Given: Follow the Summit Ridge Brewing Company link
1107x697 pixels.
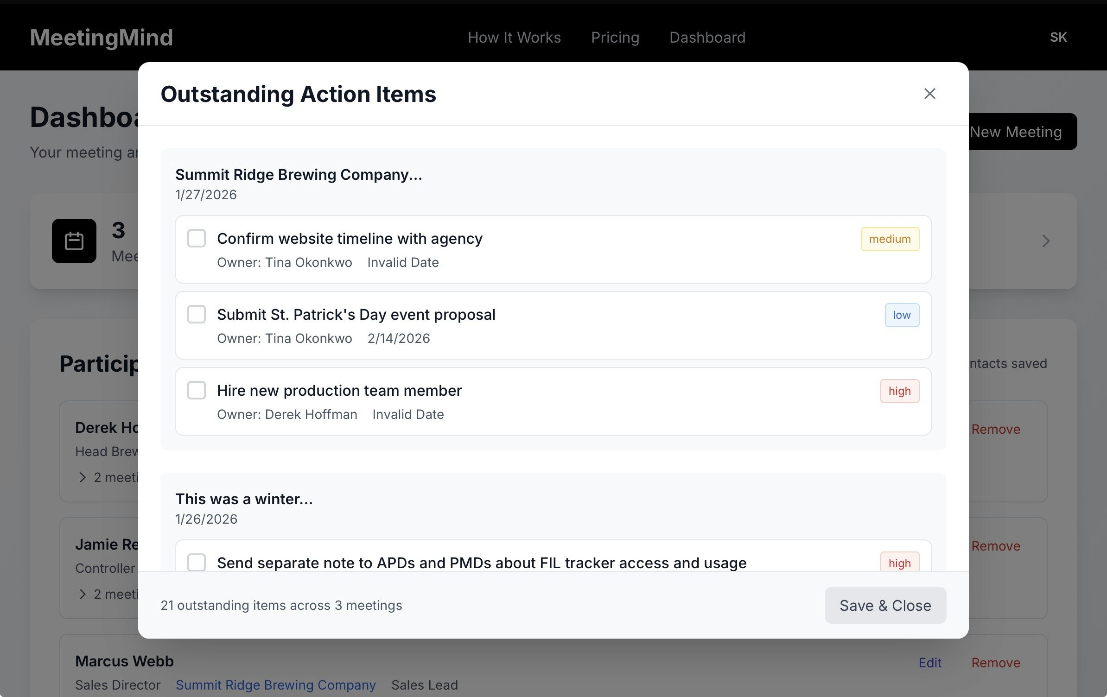Looking at the screenshot, I should (275, 685).
